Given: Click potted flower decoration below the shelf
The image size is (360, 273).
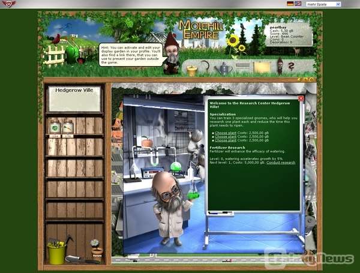Looking at the screenshot, I should pos(95,247).
